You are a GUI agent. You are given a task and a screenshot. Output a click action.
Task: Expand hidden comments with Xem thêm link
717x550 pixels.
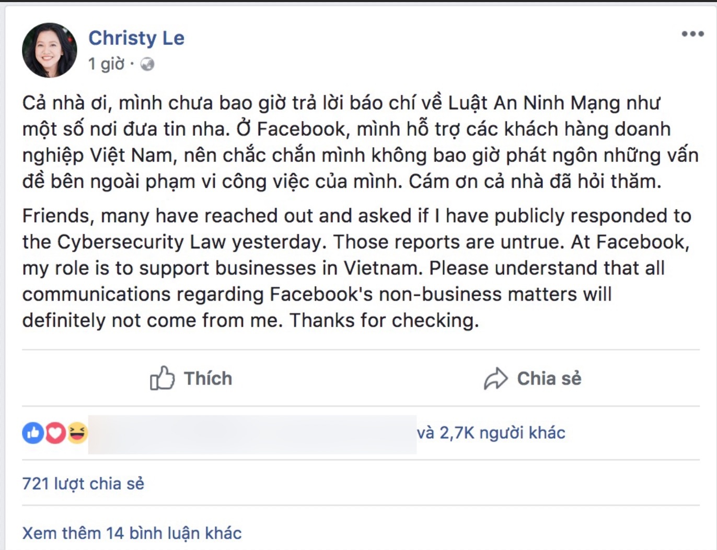click(x=131, y=533)
